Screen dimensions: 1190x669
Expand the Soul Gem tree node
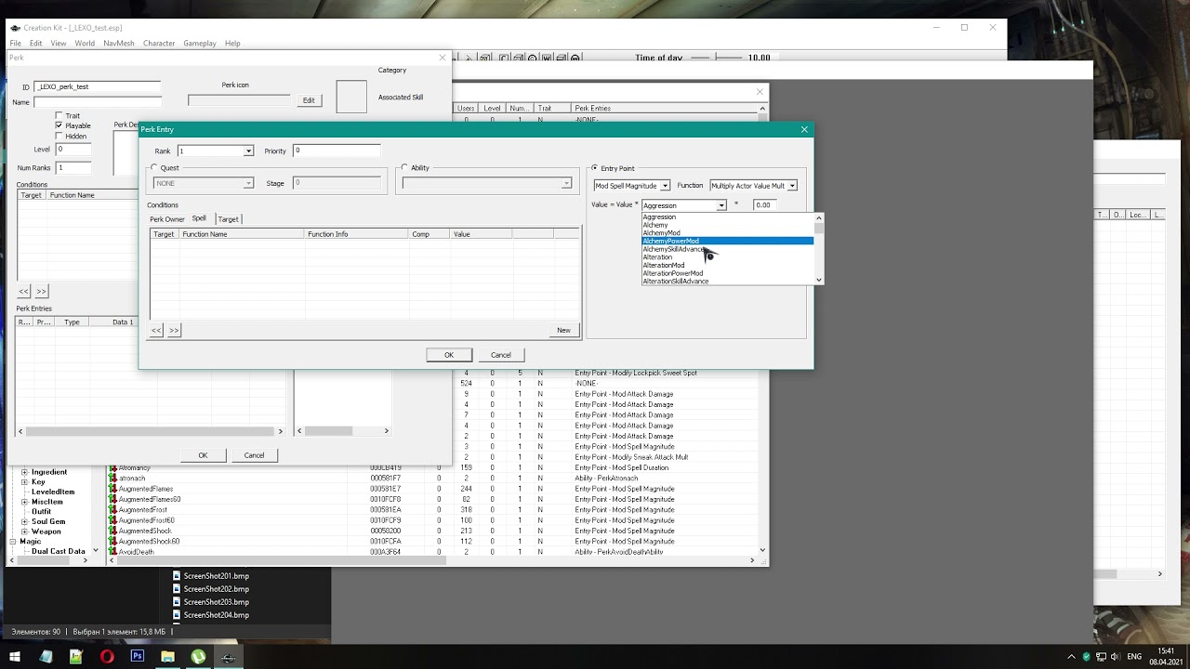tap(24, 522)
